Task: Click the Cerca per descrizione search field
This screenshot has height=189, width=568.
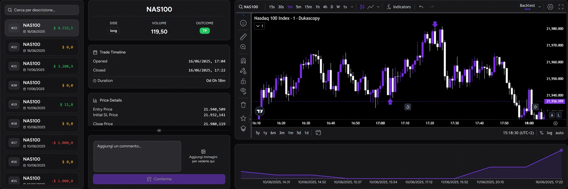Action: pos(42,10)
